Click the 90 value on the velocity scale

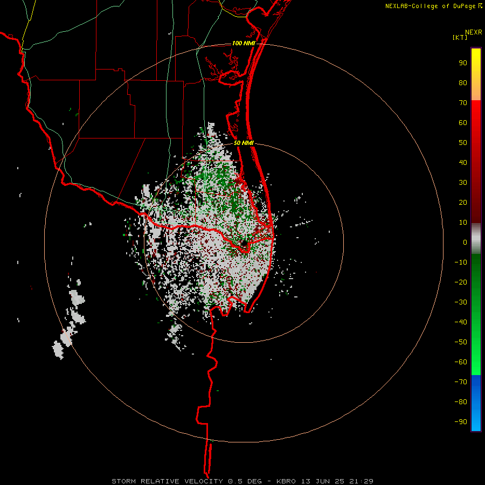click(463, 63)
